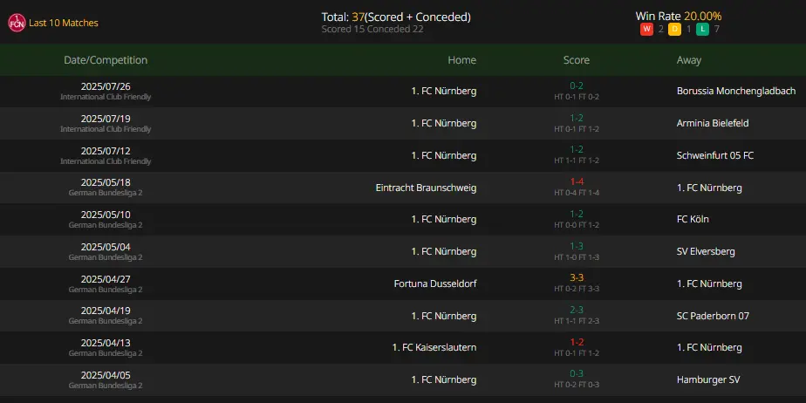This screenshot has width=806, height=403.
Task: Open the SV Elversberg team link
Action: pyautogui.click(x=706, y=252)
